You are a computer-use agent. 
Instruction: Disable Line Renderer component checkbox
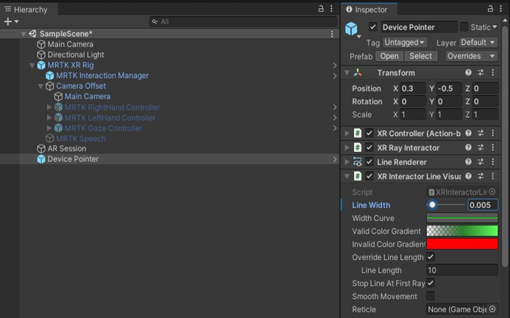[x=369, y=162]
